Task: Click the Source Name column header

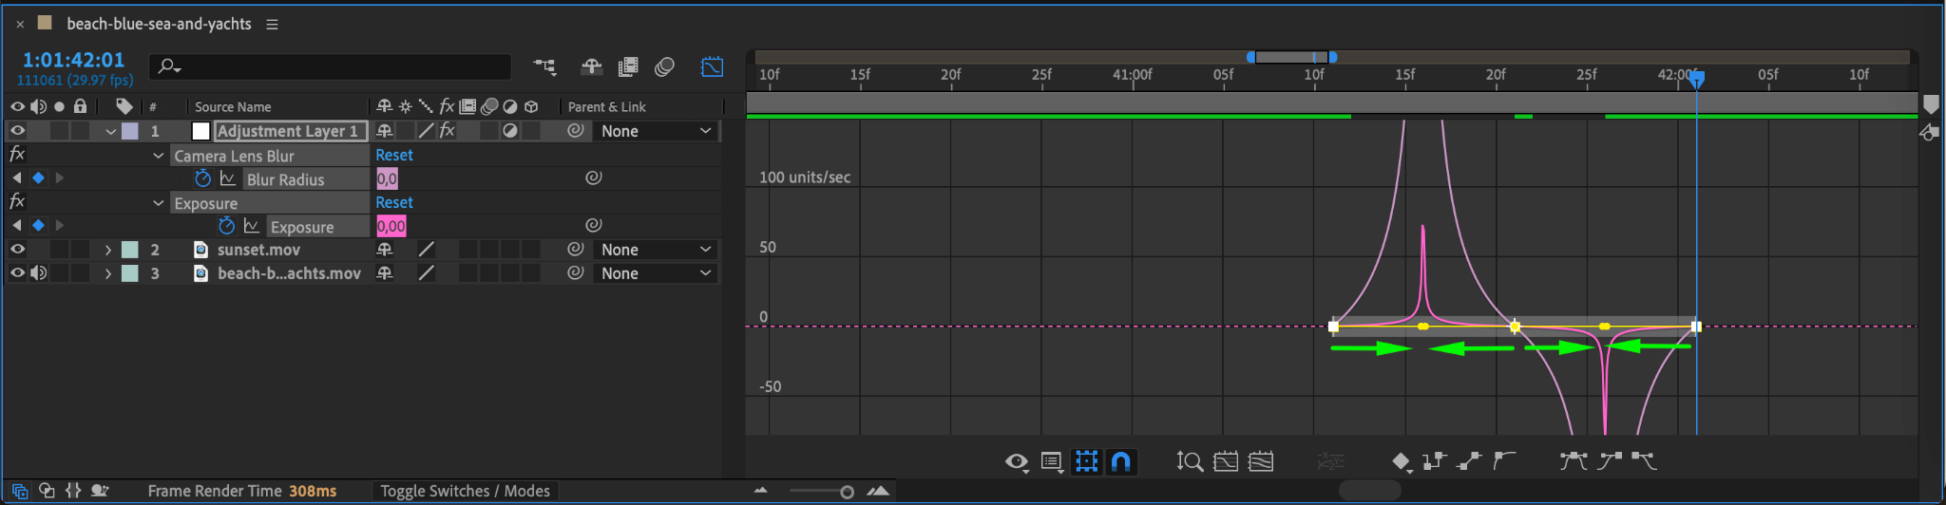Action: [x=233, y=107]
